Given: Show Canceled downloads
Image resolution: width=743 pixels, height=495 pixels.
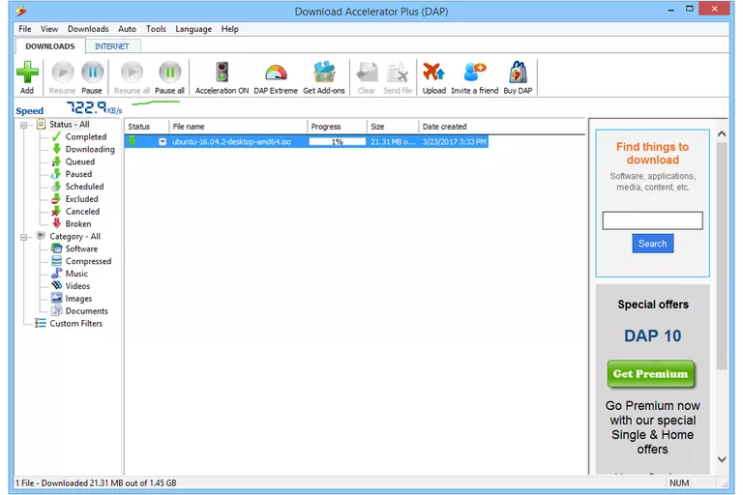Looking at the screenshot, I should (x=82, y=212).
